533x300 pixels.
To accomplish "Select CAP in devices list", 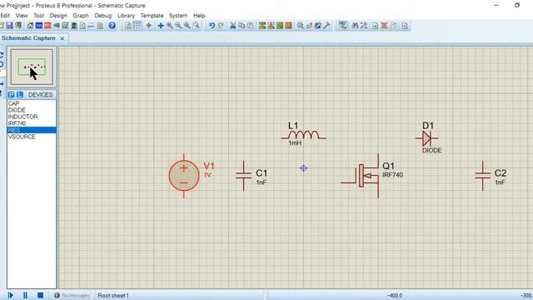I will (32, 103).
